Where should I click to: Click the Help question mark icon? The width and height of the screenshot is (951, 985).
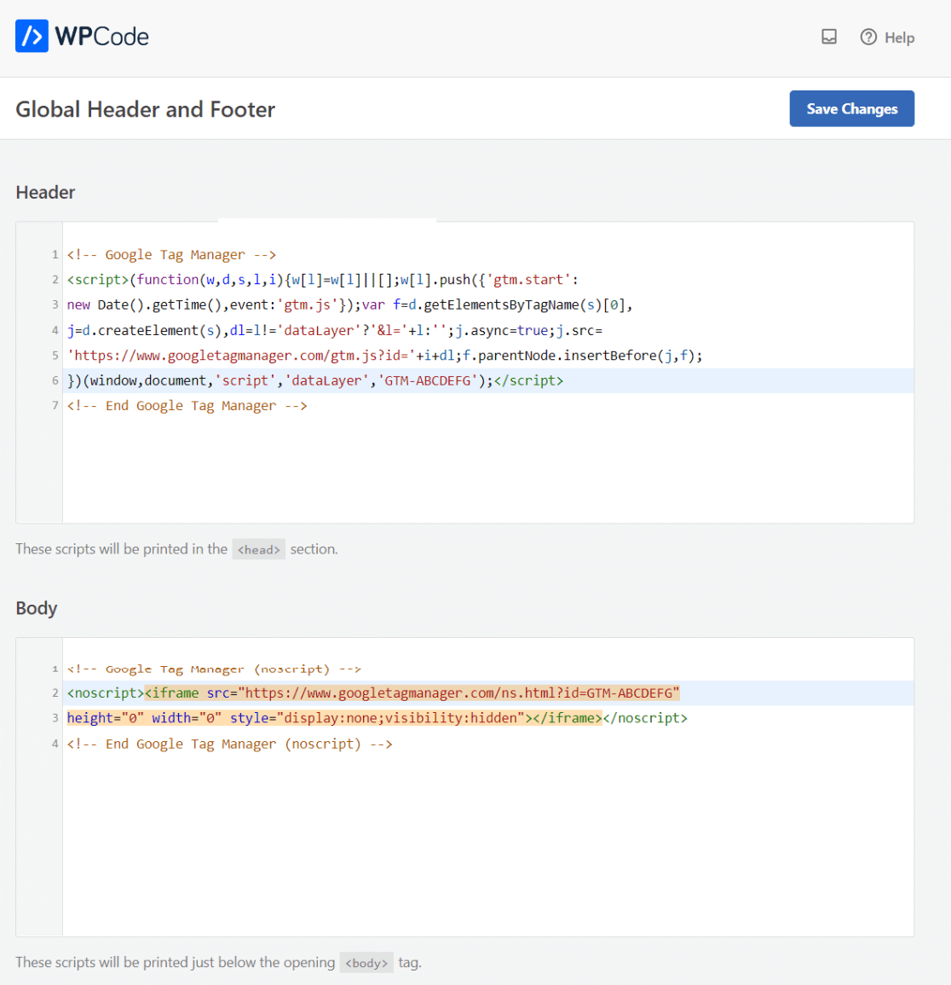(867, 37)
